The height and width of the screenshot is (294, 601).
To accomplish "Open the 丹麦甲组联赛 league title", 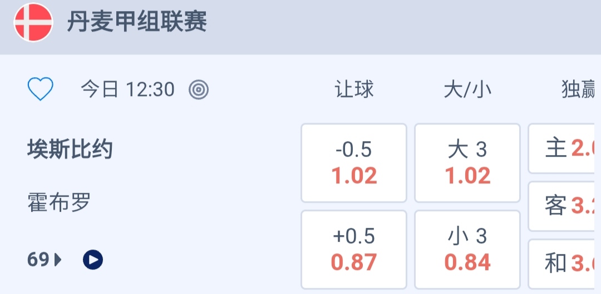I will (x=137, y=23).
